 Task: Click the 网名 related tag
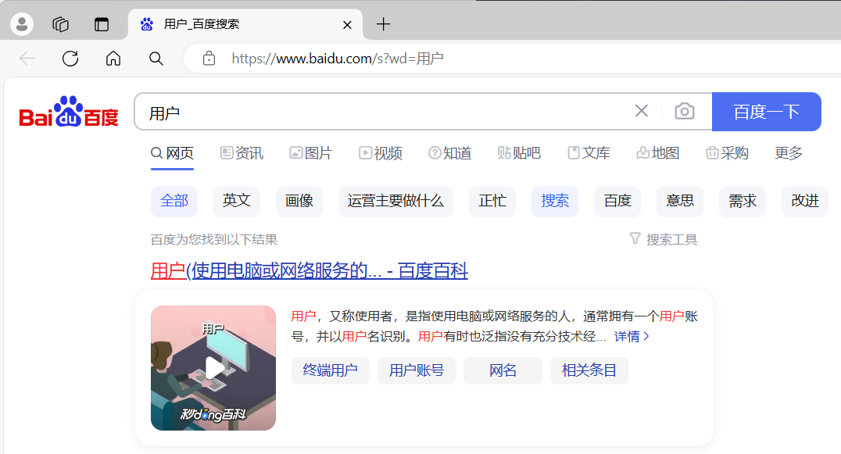click(503, 370)
